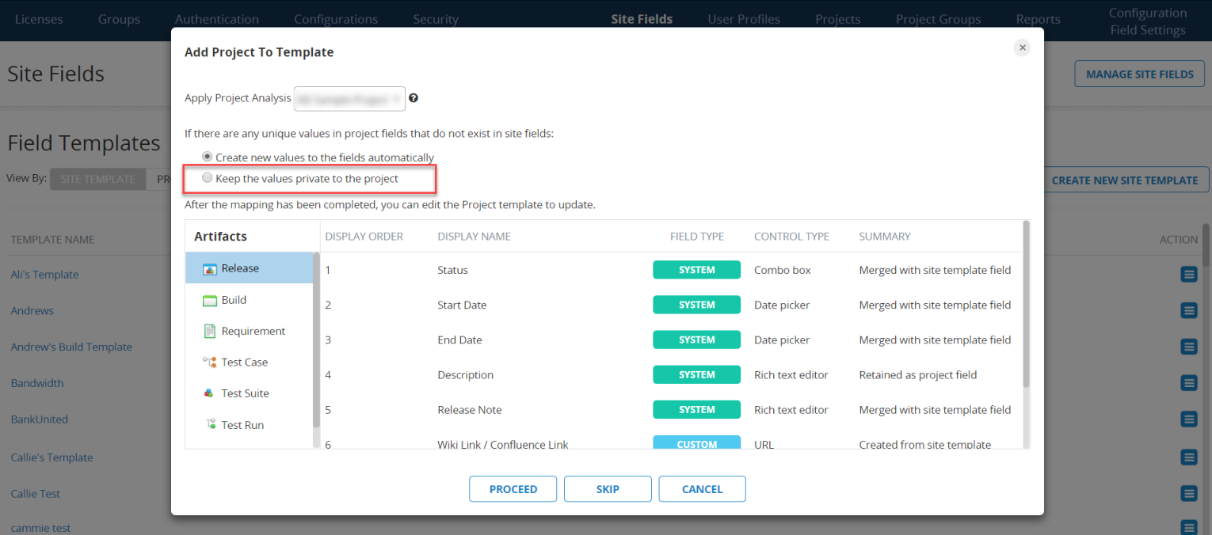
Task: Go to the User Profiles tab
Action: 743,19
